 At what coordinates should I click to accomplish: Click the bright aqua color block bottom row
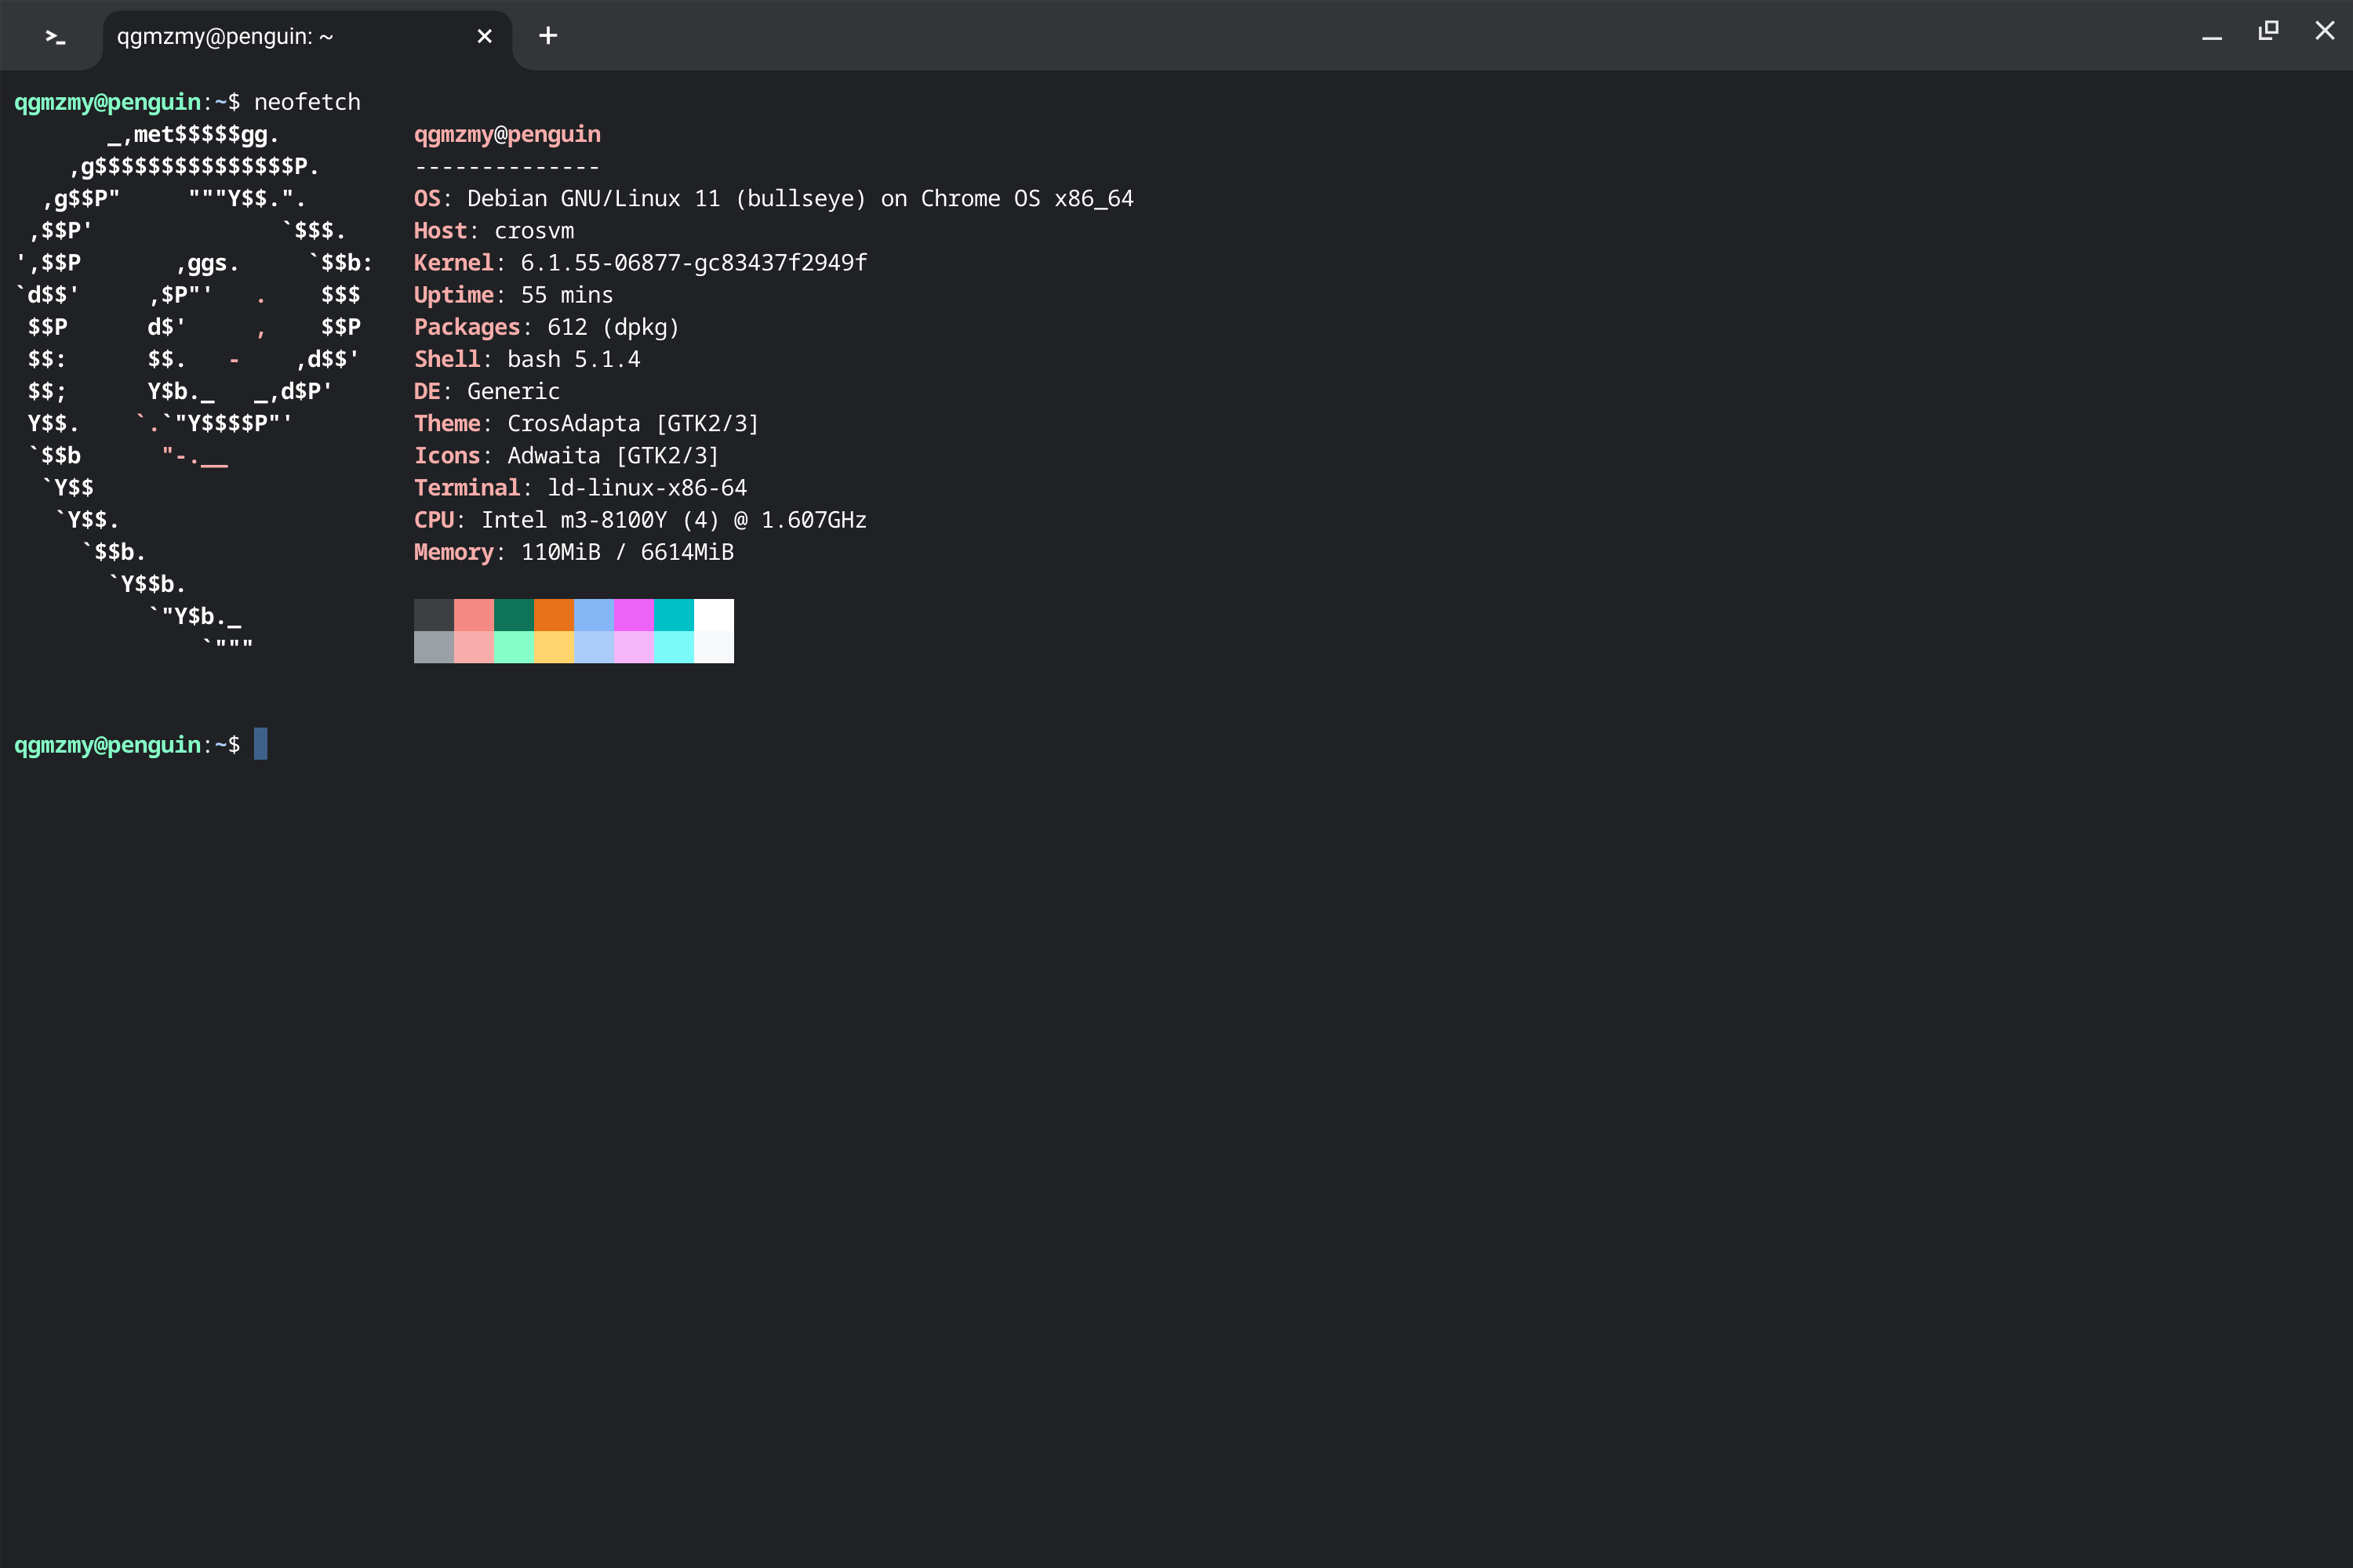[x=675, y=647]
